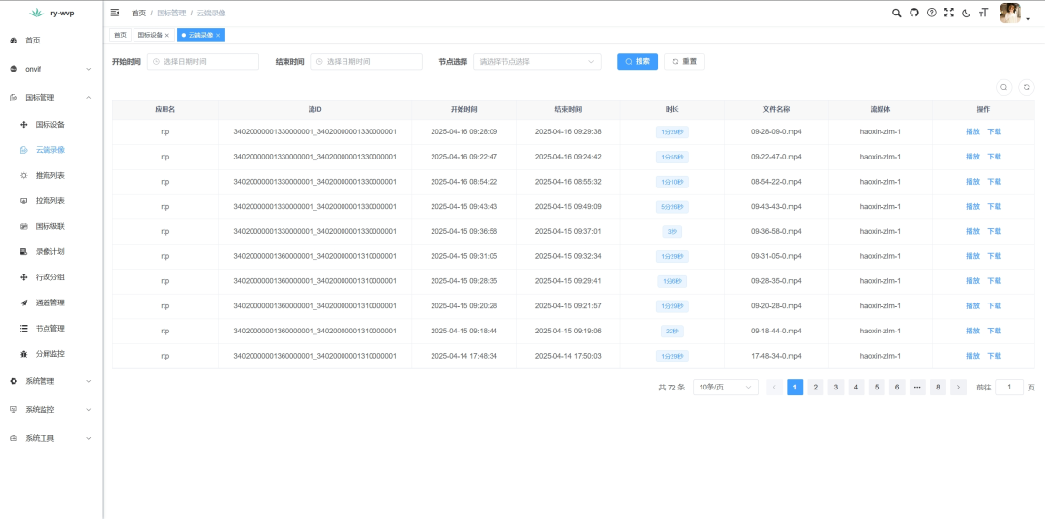Click the help question mark icon
This screenshot has width=1045, height=519.
[931, 13]
